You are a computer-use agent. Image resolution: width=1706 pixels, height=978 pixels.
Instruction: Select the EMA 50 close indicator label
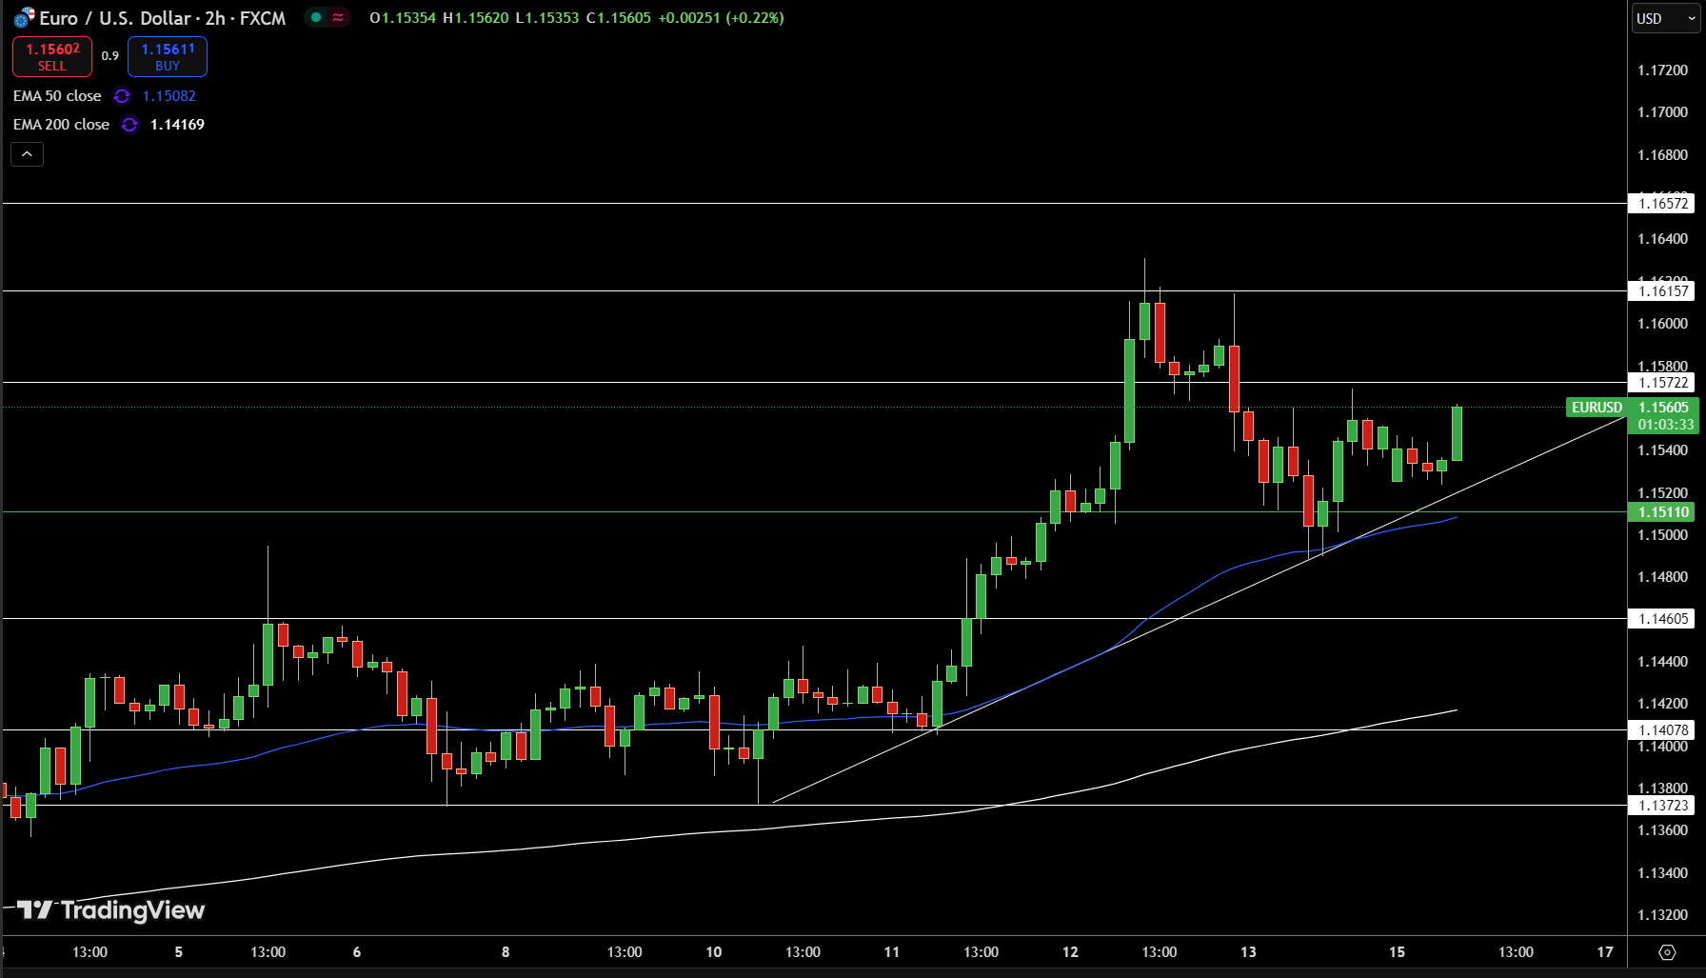tap(57, 96)
